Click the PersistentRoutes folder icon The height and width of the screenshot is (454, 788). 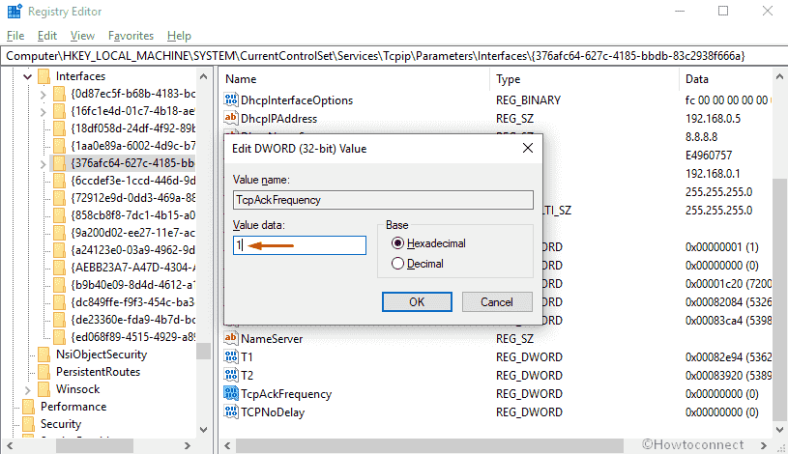44,372
